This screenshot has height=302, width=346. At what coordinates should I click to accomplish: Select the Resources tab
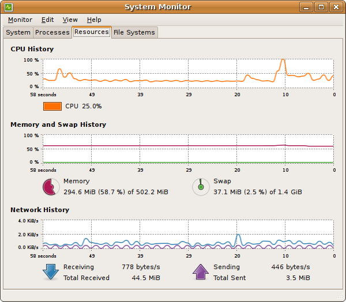coord(92,32)
